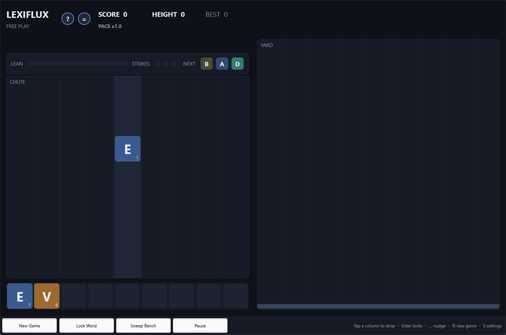Viewport: 506px width, 335px height.
Task: Open the help question mark button
Action: click(68, 19)
